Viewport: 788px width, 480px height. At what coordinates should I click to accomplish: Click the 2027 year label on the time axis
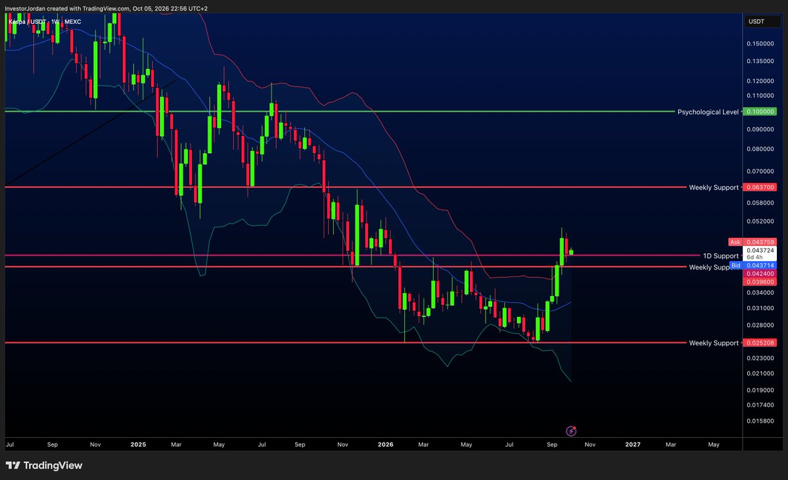tap(633, 444)
